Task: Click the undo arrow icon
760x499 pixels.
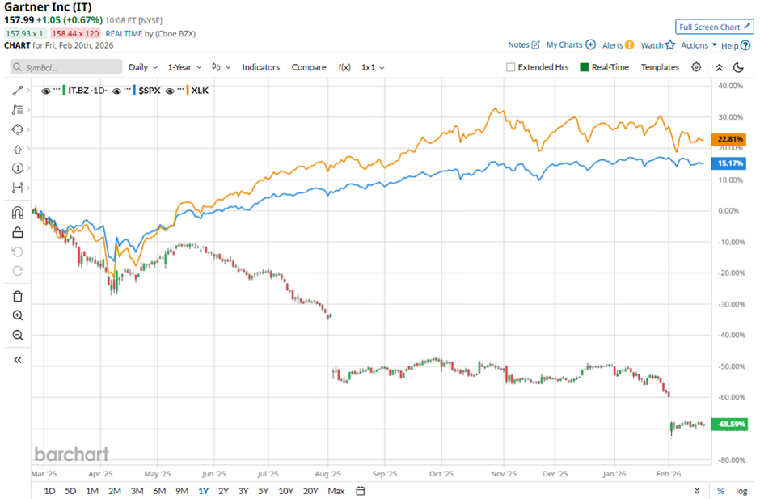Action: coord(18,252)
